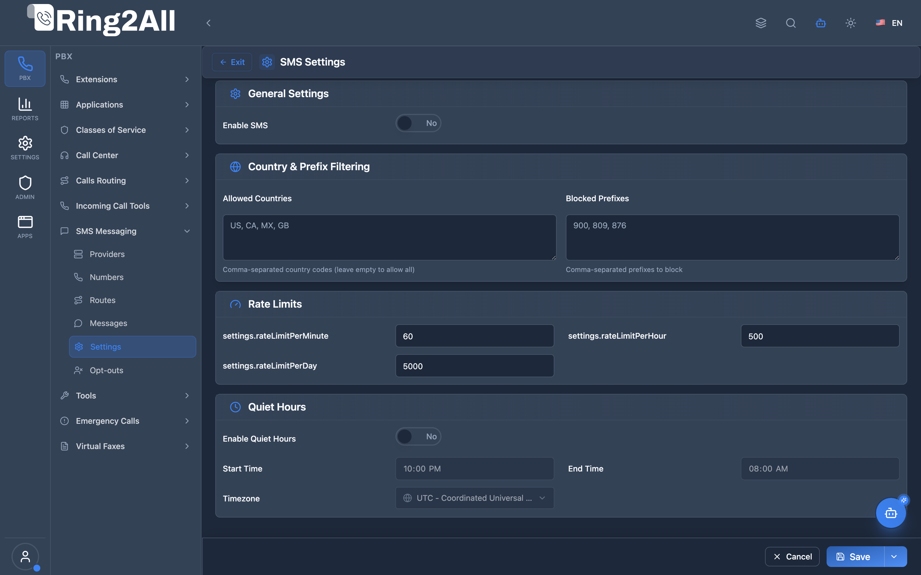Click the Allowed Countries text area
The height and width of the screenshot is (575, 921).
click(389, 237)
